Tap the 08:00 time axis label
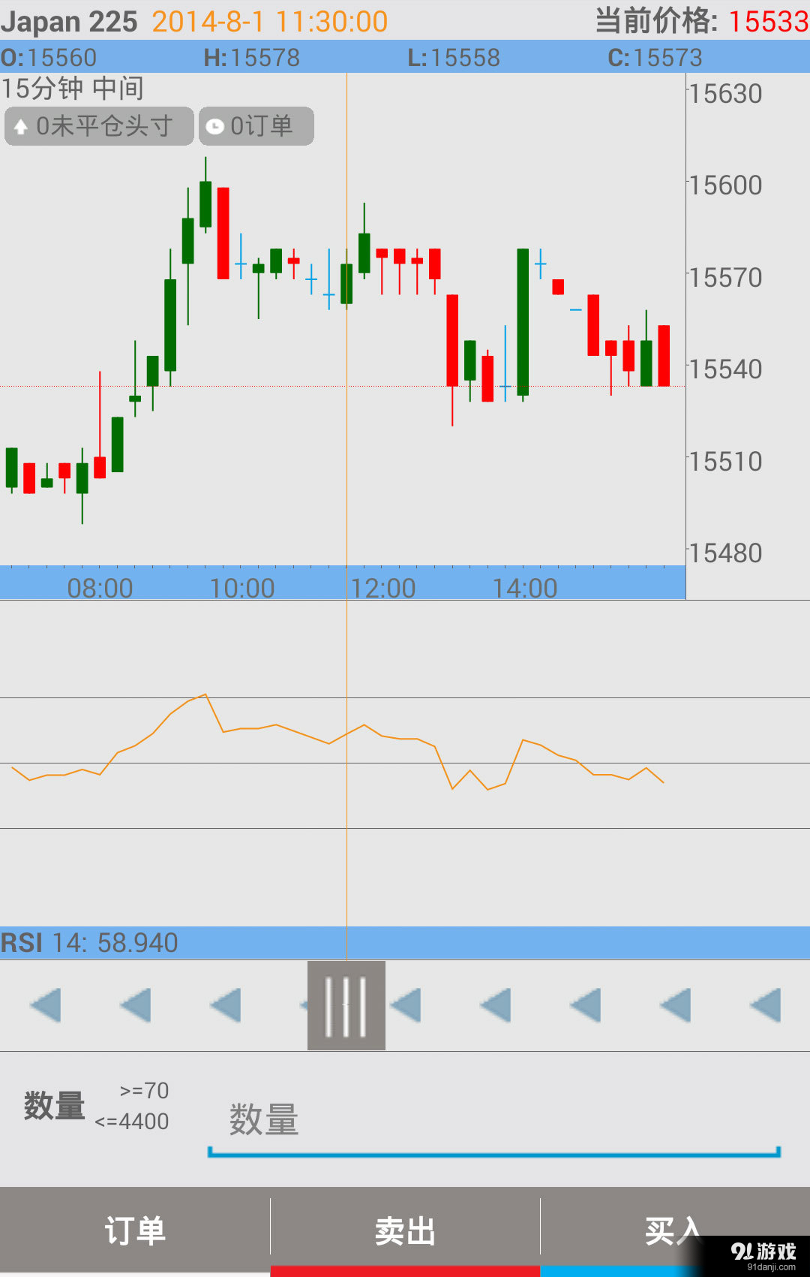 point(100,588)
